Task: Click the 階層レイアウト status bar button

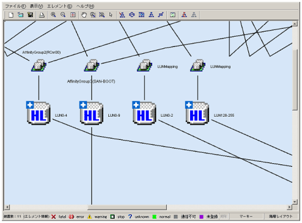Action: pyautogui.click(x=281, y=216)
